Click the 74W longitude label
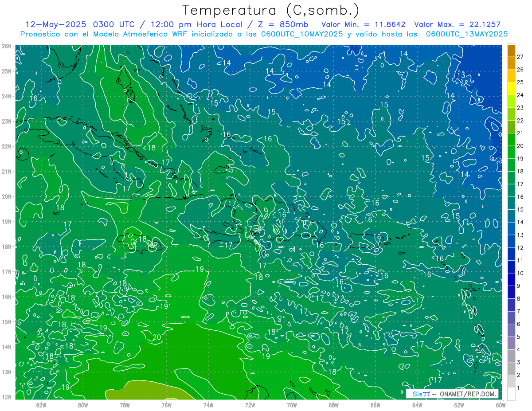This screenshot has width=532, height=411. tap(208, 405)
